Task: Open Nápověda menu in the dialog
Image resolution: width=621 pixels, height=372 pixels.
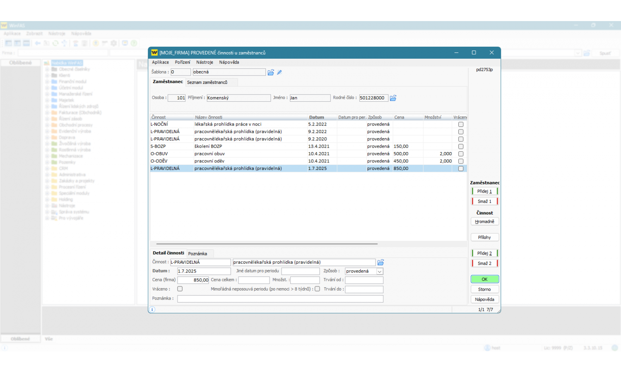Action: click(x=229, y=62)
